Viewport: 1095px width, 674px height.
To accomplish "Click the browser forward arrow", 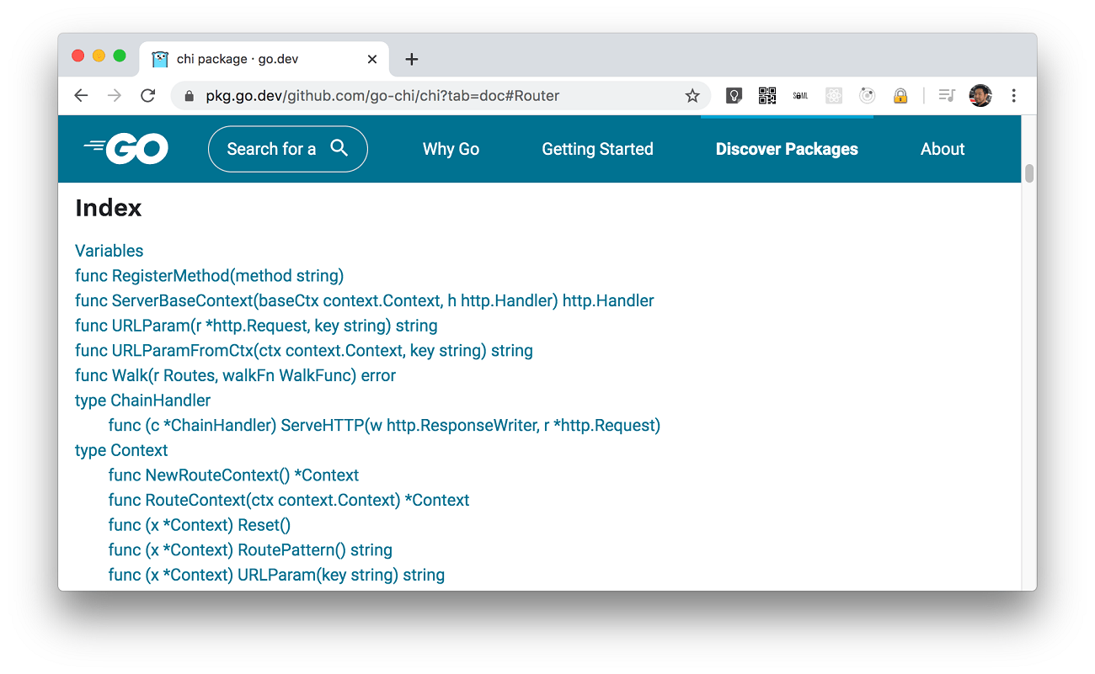I will click(x=115, y=96).
